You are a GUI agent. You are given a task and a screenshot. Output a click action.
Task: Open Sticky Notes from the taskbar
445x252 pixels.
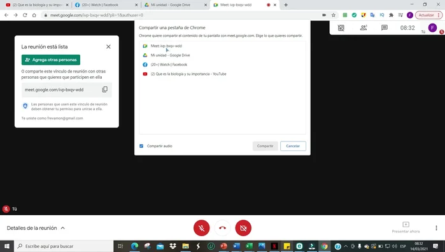coord(287,246)
